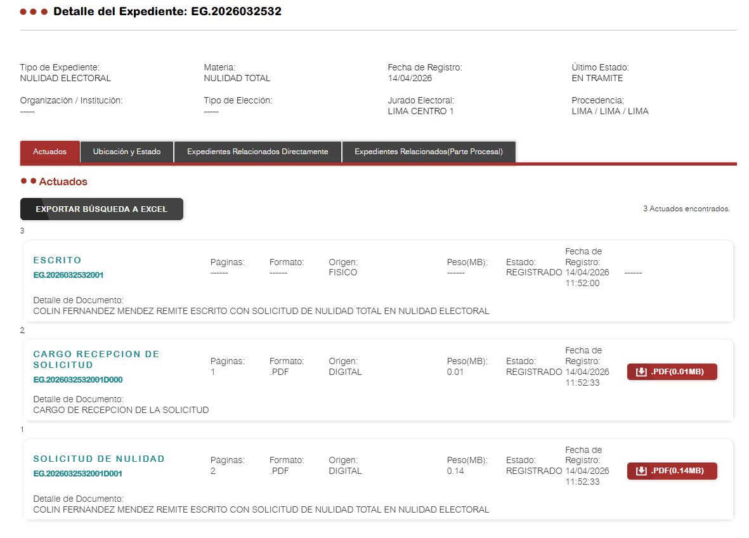Click download icon on 0.01MB PDF button
The image size is (749, 538).
pyautogui.click(x=641, y=372)
